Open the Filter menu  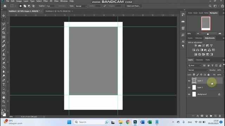(45, 1)
